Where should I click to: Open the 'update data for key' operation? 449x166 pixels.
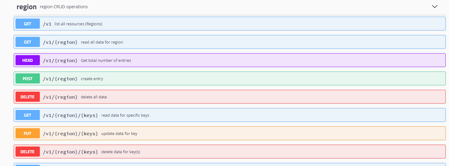click(119, 134)
